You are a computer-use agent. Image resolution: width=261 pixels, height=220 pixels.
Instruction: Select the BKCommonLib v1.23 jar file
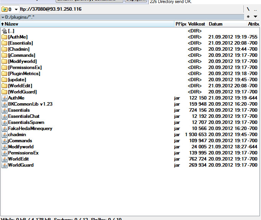[x=30, y=104]
